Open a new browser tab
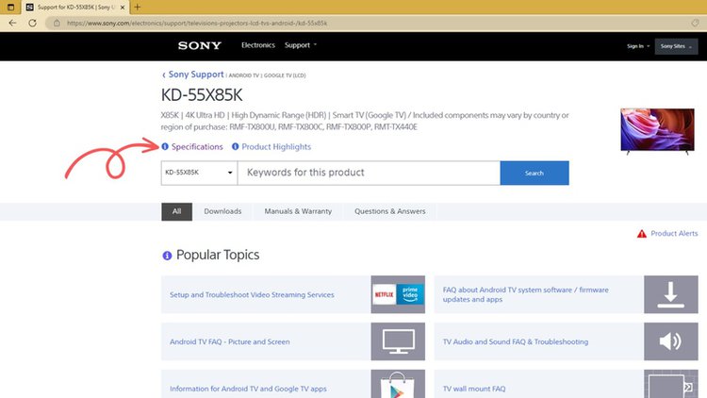The height and width of the screenshot is (398, 707). (x=137, y=8)
